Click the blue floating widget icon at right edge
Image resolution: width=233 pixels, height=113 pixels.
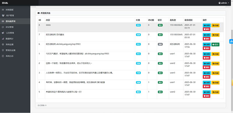pos(231,41)
